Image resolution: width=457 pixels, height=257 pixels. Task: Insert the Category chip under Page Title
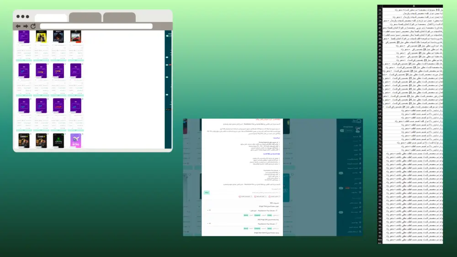tap(257, 215)
